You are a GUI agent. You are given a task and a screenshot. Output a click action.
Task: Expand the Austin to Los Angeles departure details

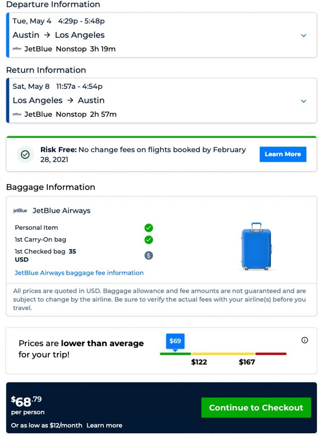point(304,36)
